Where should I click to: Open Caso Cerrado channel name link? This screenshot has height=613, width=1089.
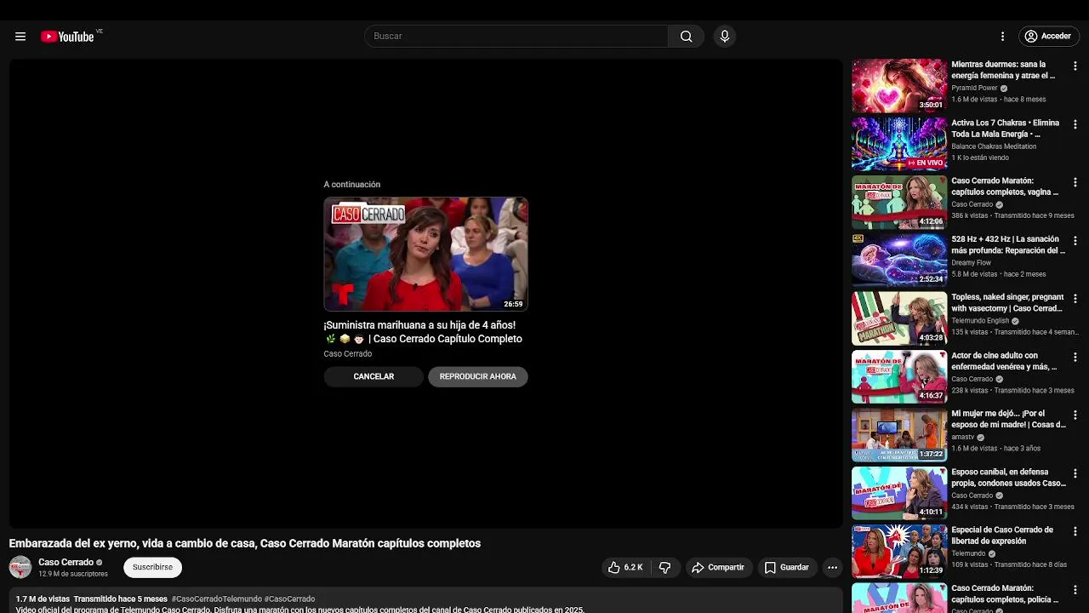pos(66,562)
